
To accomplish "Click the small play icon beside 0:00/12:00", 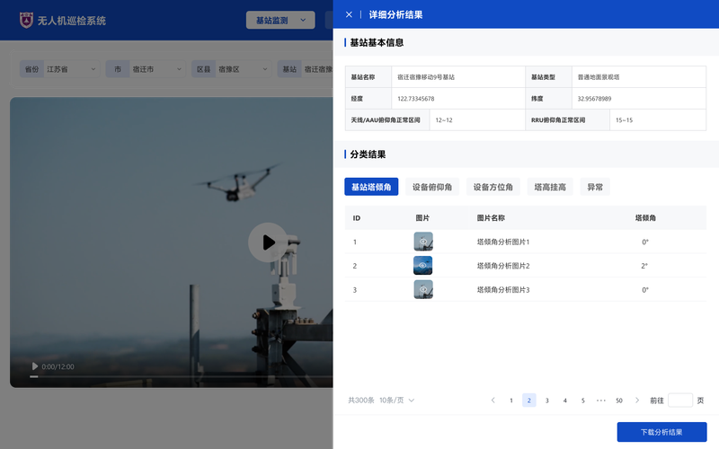I will click(35, 366).
